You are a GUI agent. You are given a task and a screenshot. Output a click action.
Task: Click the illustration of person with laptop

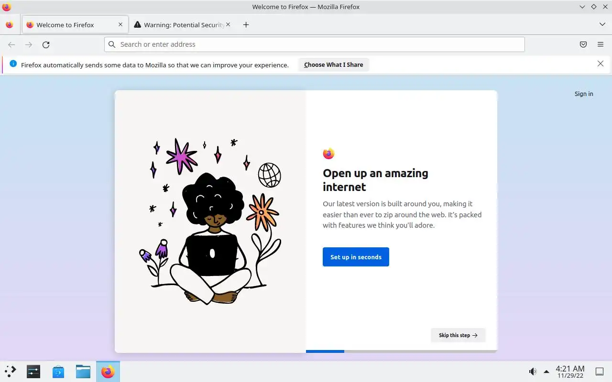coord(210,222)
